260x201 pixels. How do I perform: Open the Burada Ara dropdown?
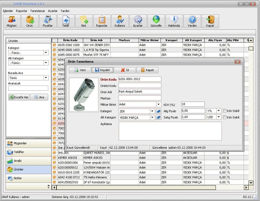point(46,78)
